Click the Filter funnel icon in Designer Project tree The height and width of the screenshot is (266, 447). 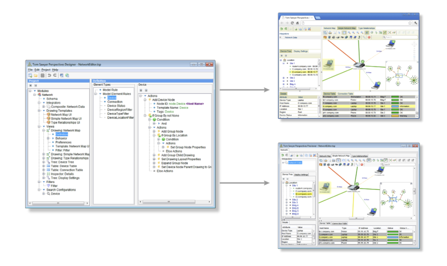(x=48, y=186)
